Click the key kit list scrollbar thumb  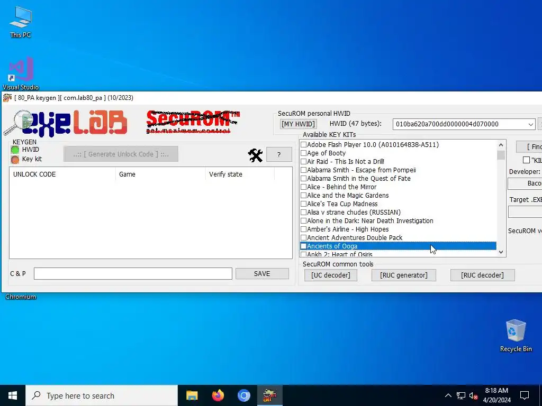[501, 155]
